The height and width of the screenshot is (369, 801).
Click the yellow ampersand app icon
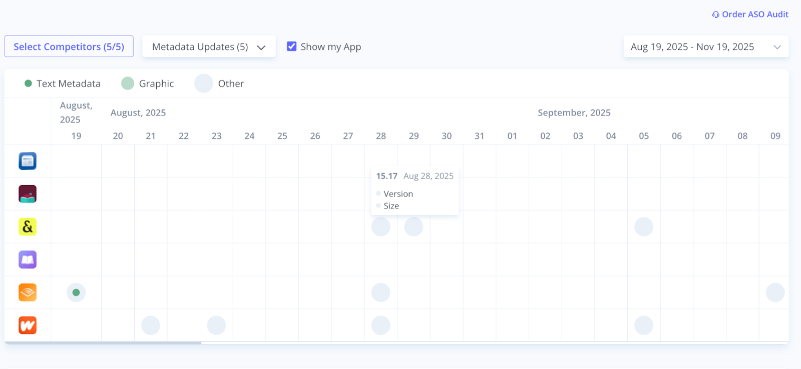click(x=28, y=227)
